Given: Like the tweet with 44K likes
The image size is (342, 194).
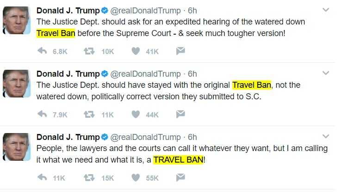Looking at the screenshot, I should coord(136,114).
